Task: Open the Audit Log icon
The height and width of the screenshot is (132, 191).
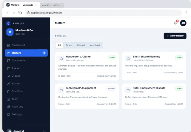Action: click(x=8, y=107)
